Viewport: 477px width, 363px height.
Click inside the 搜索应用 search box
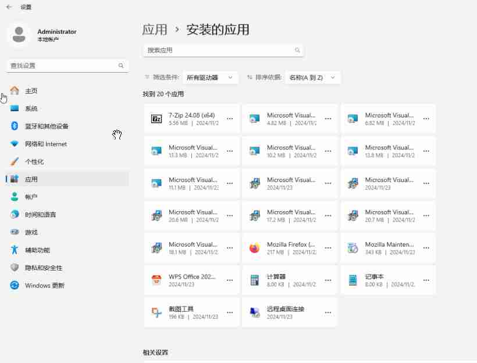point(221,51)
